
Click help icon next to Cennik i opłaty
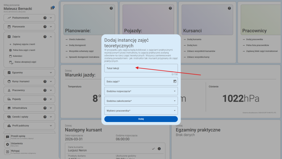point(45,117)
